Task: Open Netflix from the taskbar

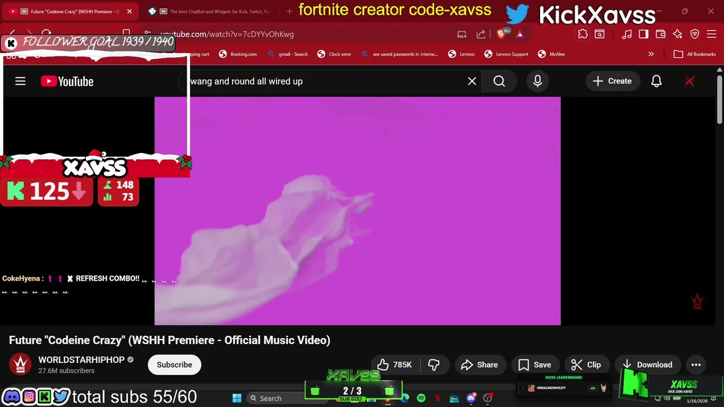Action: [438, 398]
